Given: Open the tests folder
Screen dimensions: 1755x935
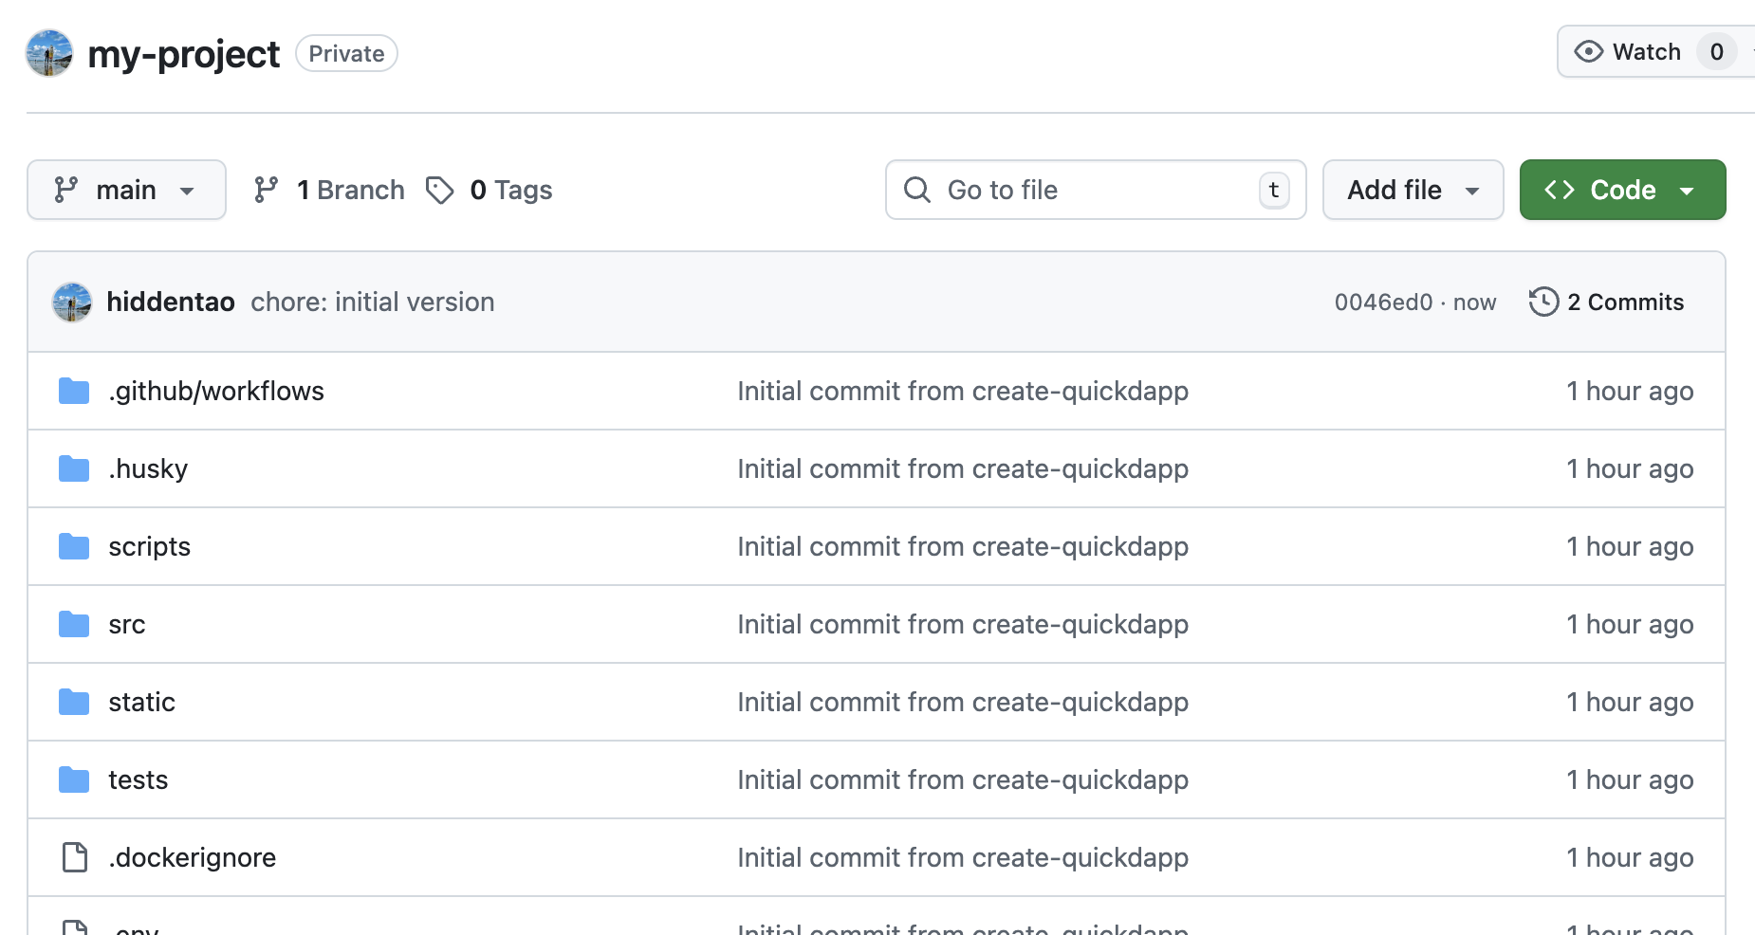Looking at the screenshot, I should click(x=139, y=780).
